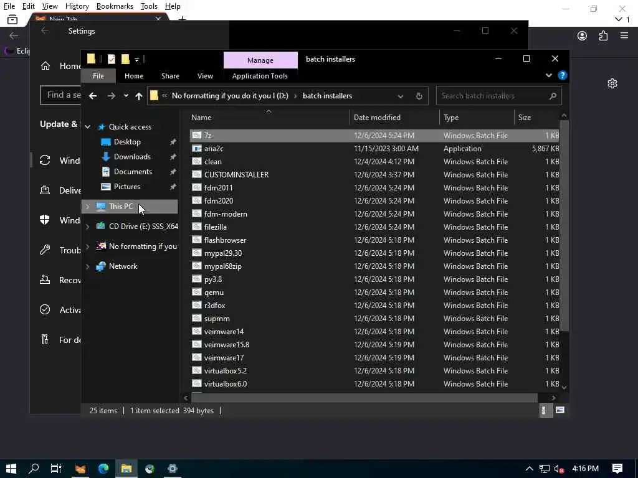Click File Explorer taskbar icon
638x478 pixels.
point(126,469)
